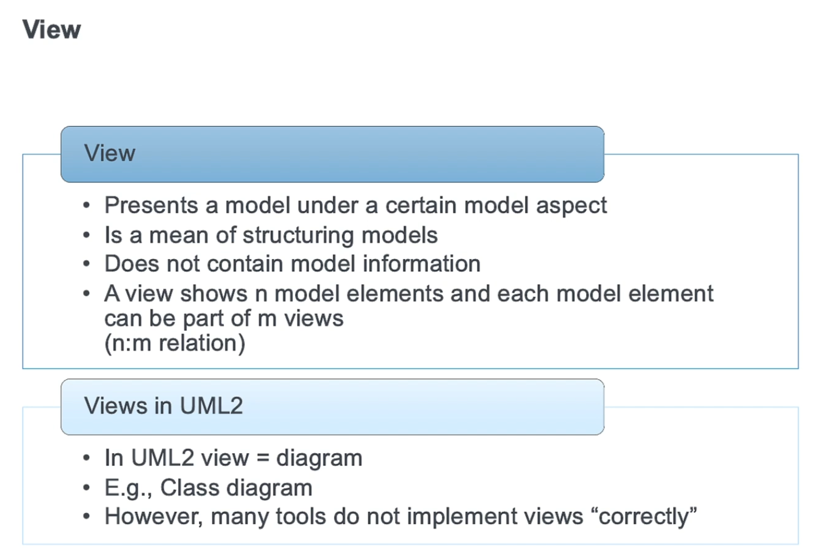Click the bullet dot before "Is a mean"

pos(87,235)
